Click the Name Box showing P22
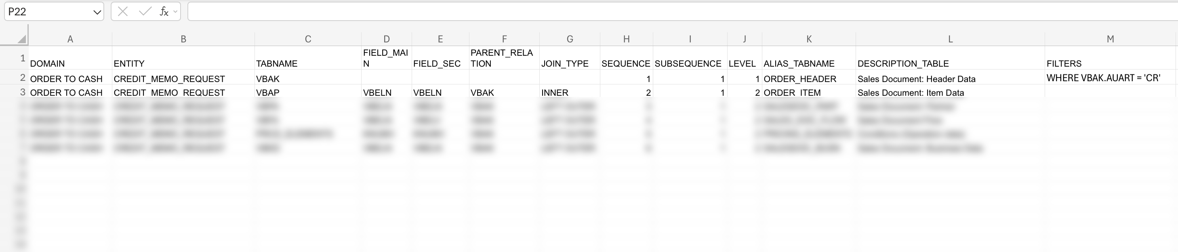1178x252 pixels. (46, 12)
